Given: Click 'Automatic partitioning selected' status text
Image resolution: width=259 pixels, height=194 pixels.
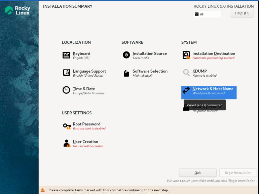Looking at the screenshot, I should point(213,58).
